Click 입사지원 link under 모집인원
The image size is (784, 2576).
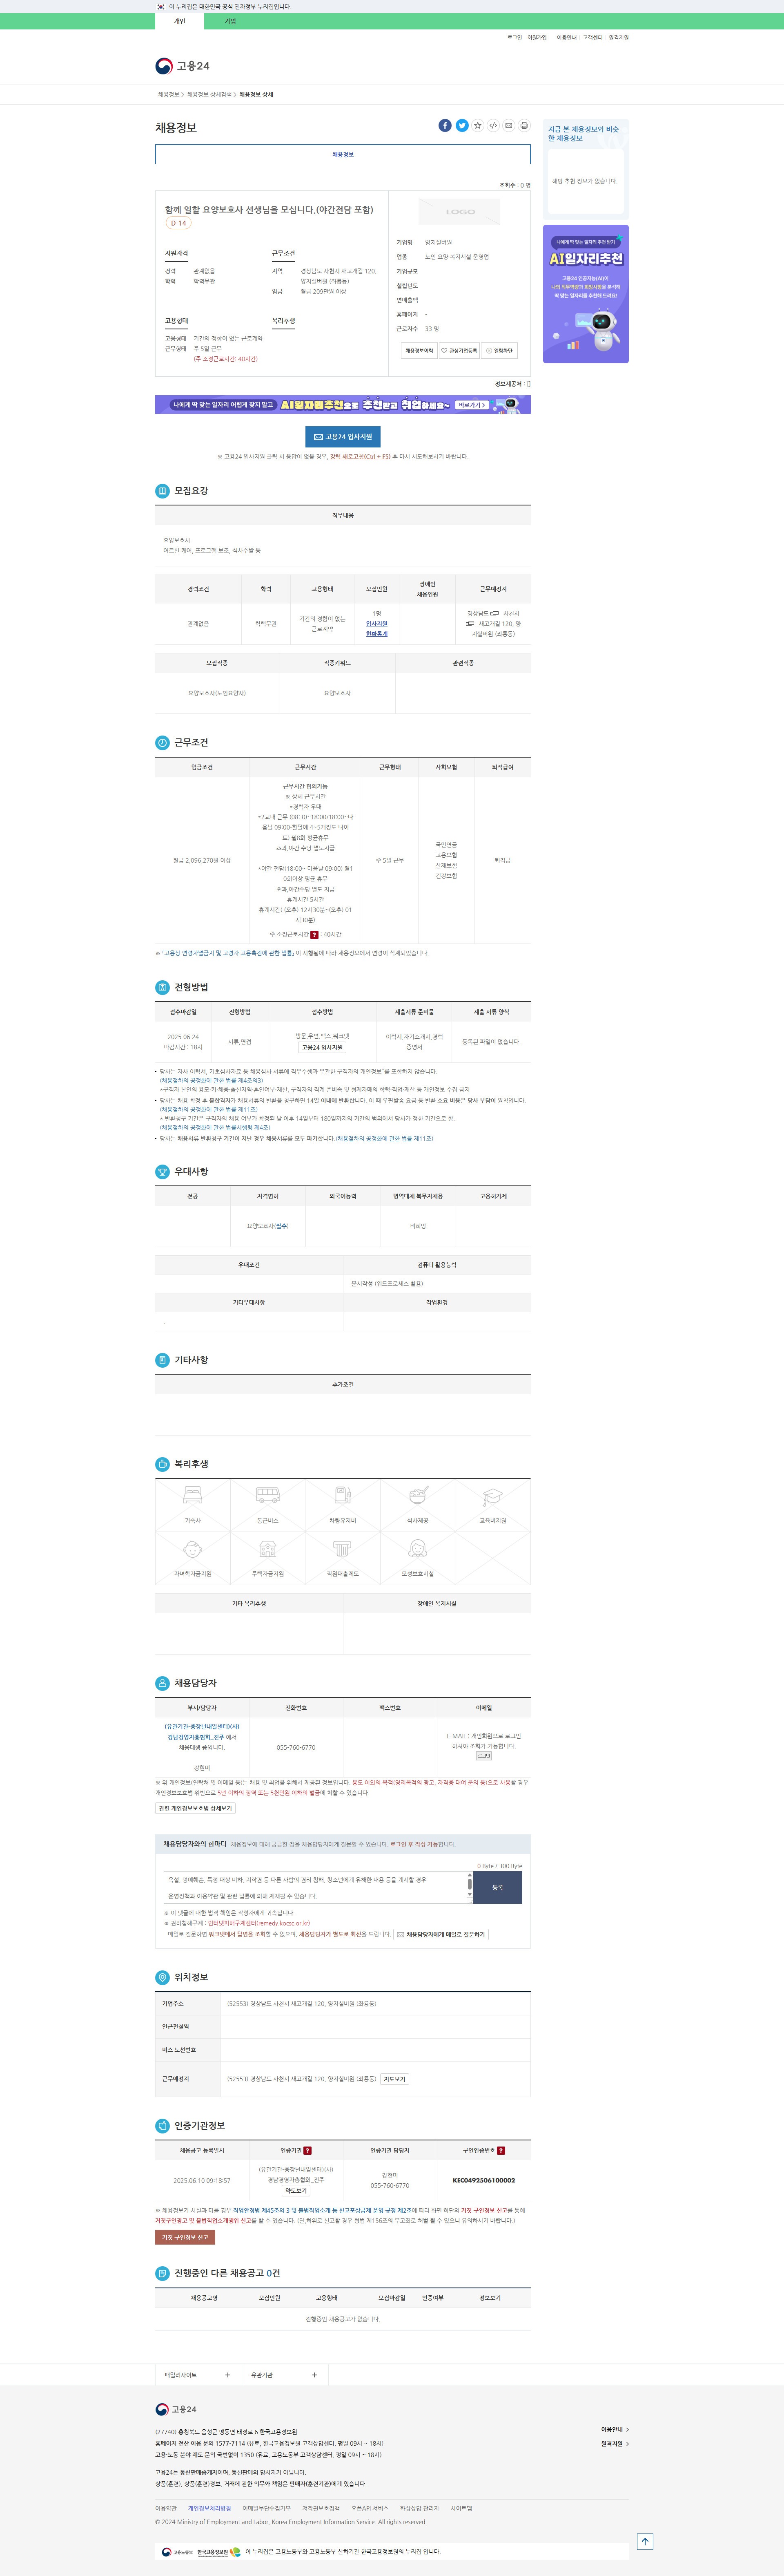point(376,624)
